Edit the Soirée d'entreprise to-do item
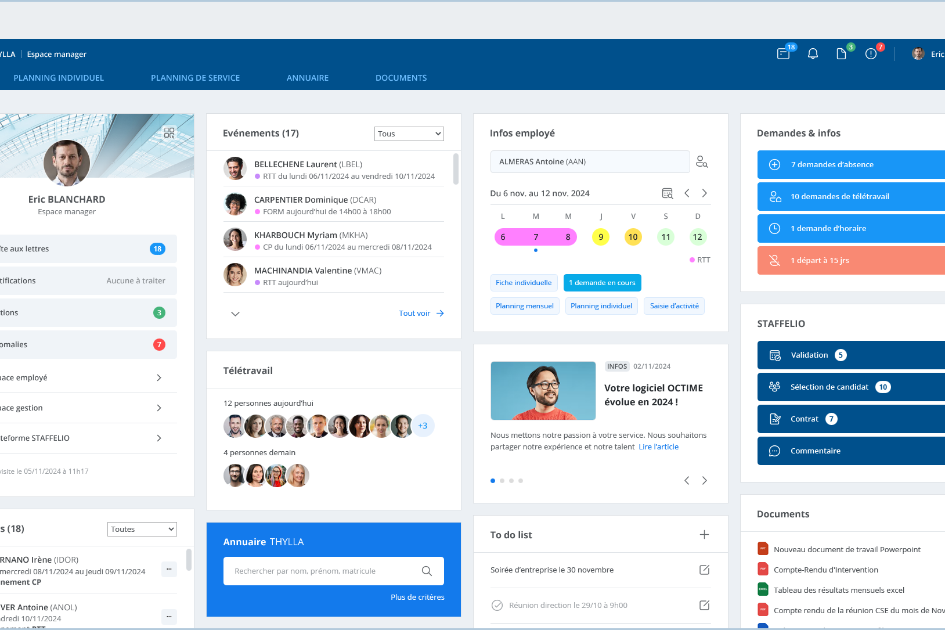This screenshot has width=945, height=630. point(704,570)
